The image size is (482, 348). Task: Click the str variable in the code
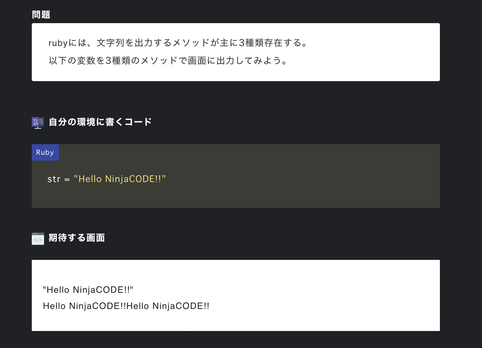pos(54,179)
